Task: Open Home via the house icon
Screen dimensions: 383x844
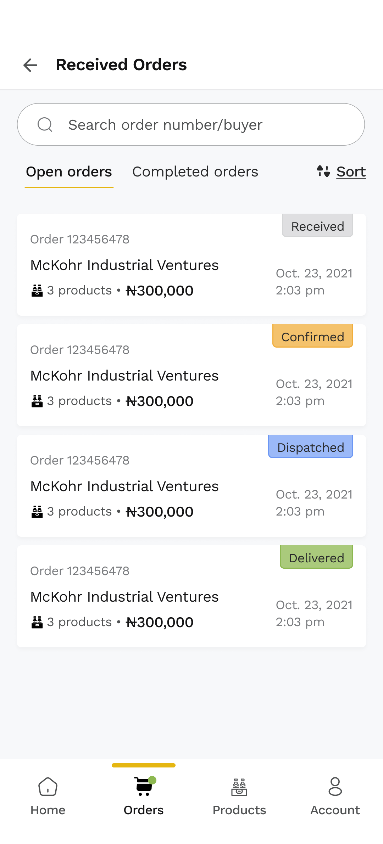Action: [x=48, y=787]
